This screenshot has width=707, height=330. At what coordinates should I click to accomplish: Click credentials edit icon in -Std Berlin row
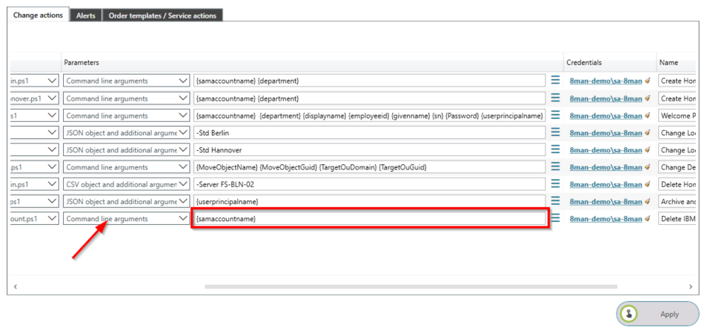pos(647,133)
